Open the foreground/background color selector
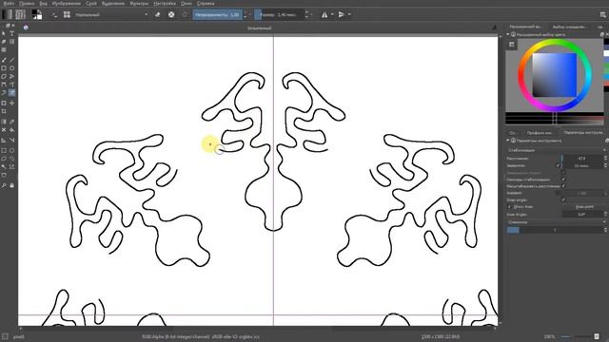The width and height of the screenshot is (609, 342). [37, 15]
